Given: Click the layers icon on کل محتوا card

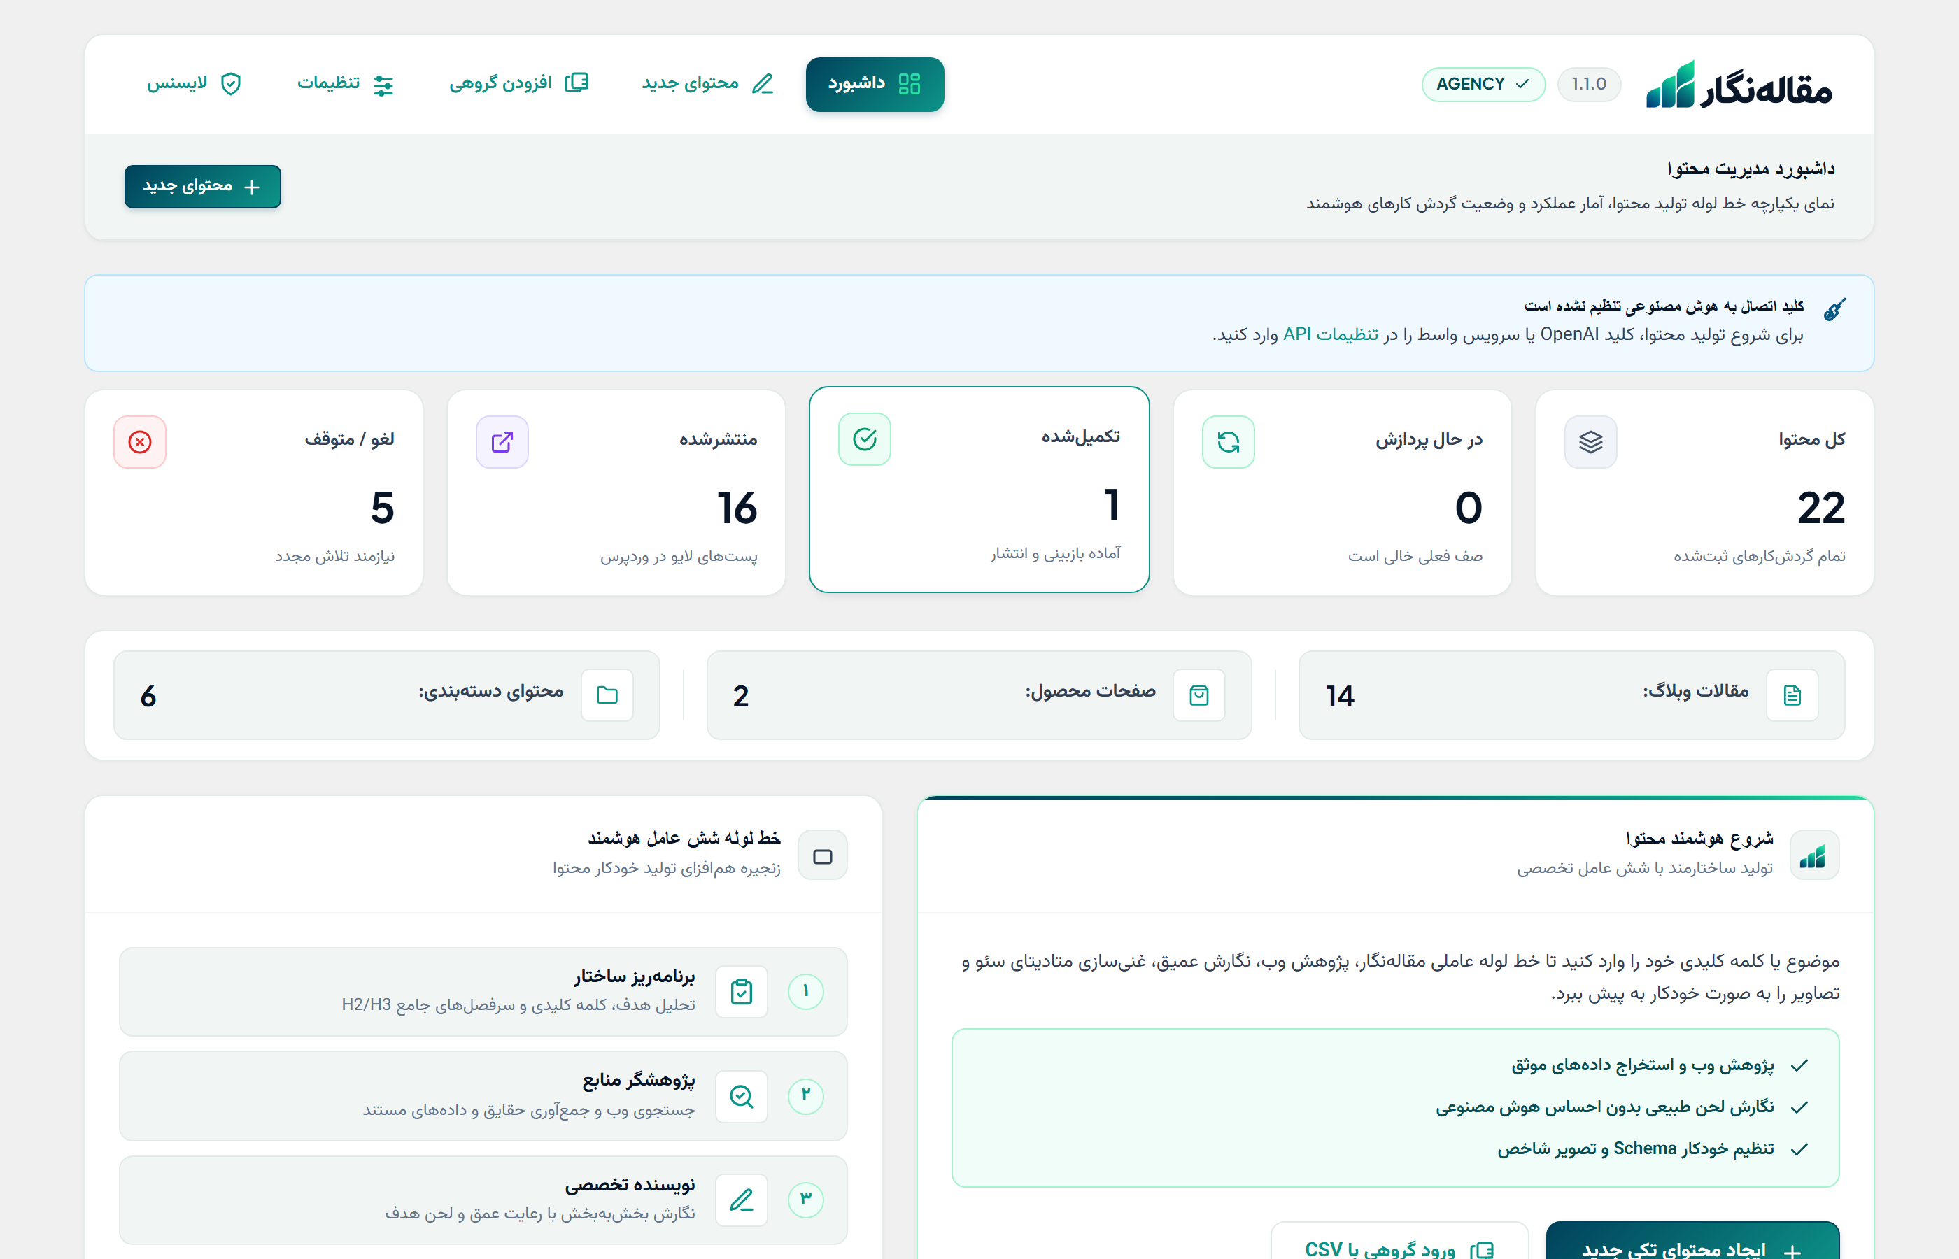Looking at the screenshot, I should [x=1590, y=442].
